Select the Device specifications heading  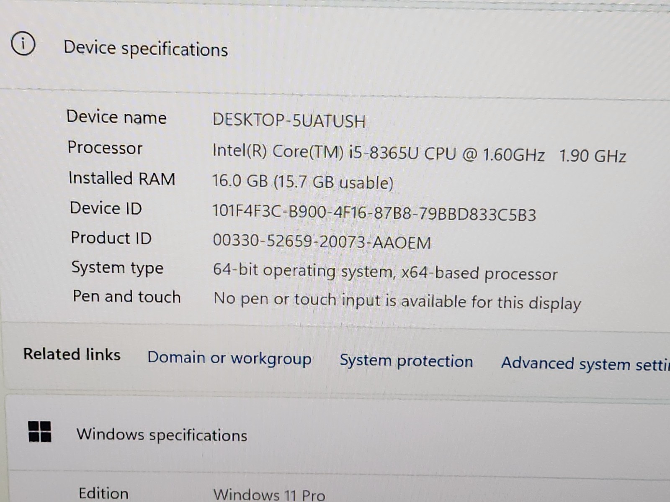point(146,49)
